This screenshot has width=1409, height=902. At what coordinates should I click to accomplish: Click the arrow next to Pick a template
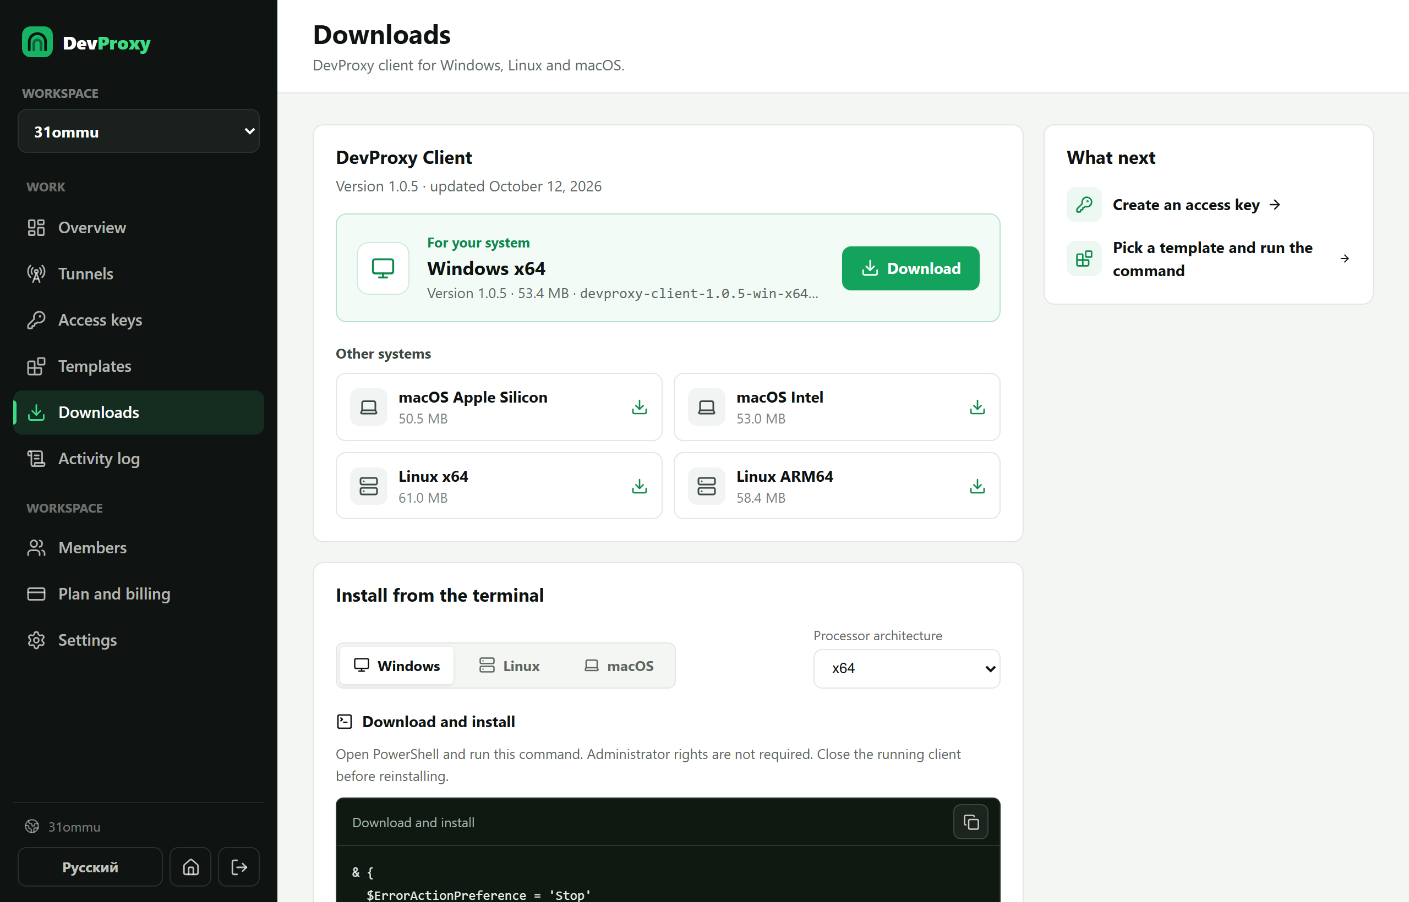[1344, 259]
